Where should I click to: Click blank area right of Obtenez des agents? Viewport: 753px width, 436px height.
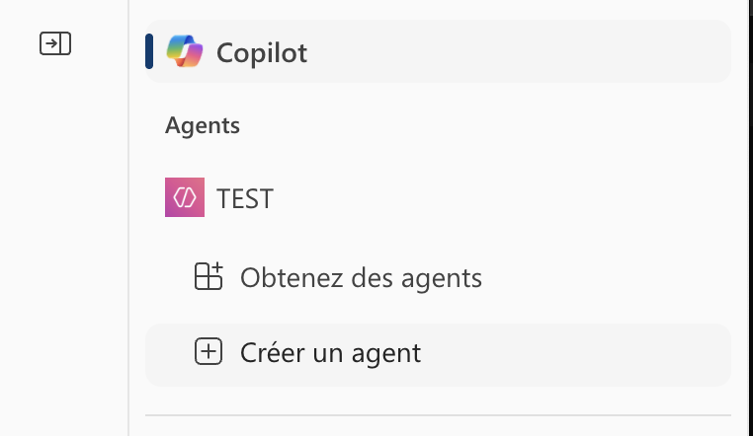603,278
